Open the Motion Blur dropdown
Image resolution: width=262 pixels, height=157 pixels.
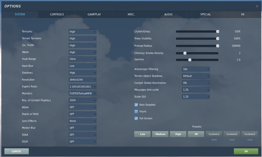pos(83,128)
